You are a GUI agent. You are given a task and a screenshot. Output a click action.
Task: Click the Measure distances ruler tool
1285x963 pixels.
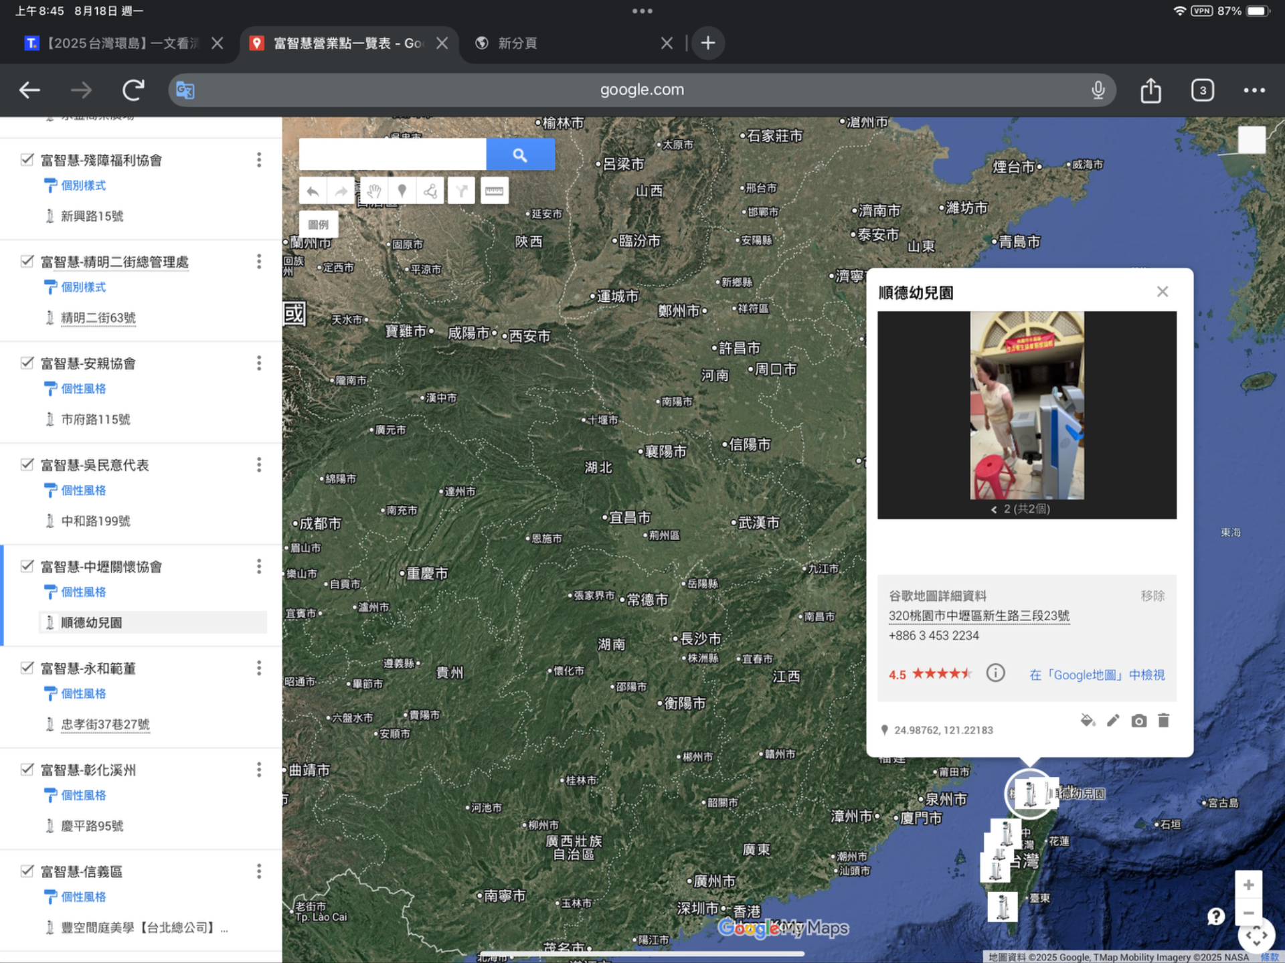tap(494, 191)
